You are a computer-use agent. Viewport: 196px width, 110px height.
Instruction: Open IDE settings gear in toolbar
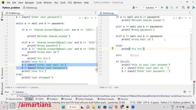(188, 8)
